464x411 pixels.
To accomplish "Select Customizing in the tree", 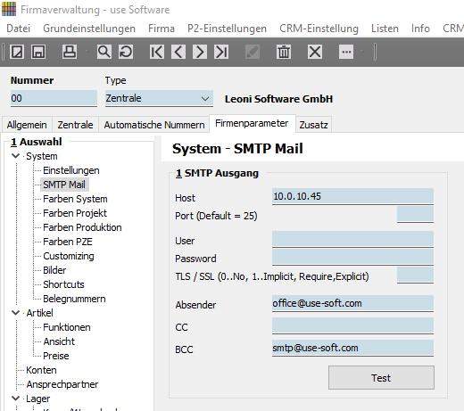I will [69, 256].
